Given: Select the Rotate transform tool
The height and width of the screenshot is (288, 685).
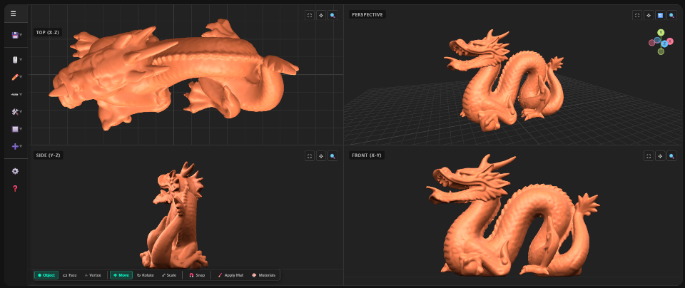Looking at the screenshot, I should pyautogui.click(x=145, y=275).
